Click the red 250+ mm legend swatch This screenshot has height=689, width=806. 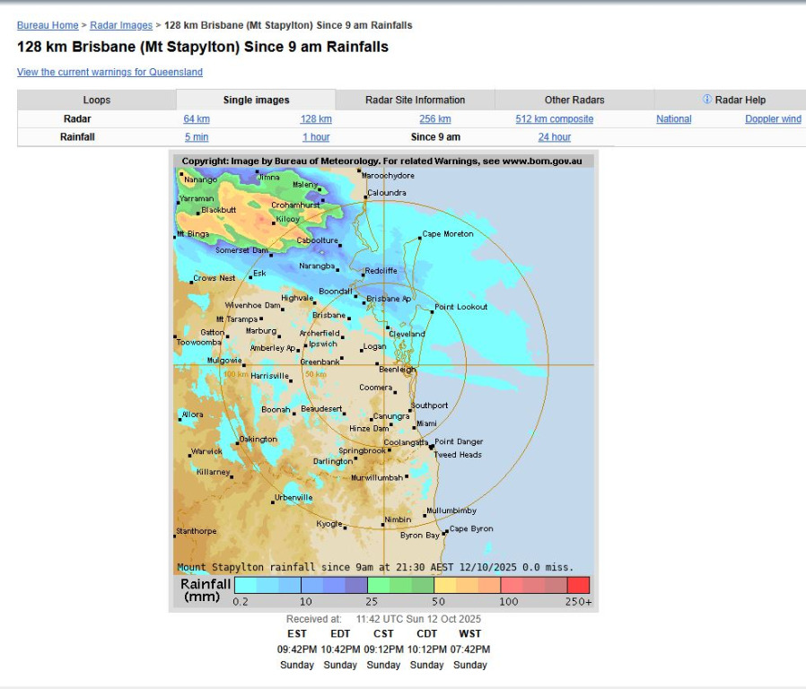coord(579,585)
